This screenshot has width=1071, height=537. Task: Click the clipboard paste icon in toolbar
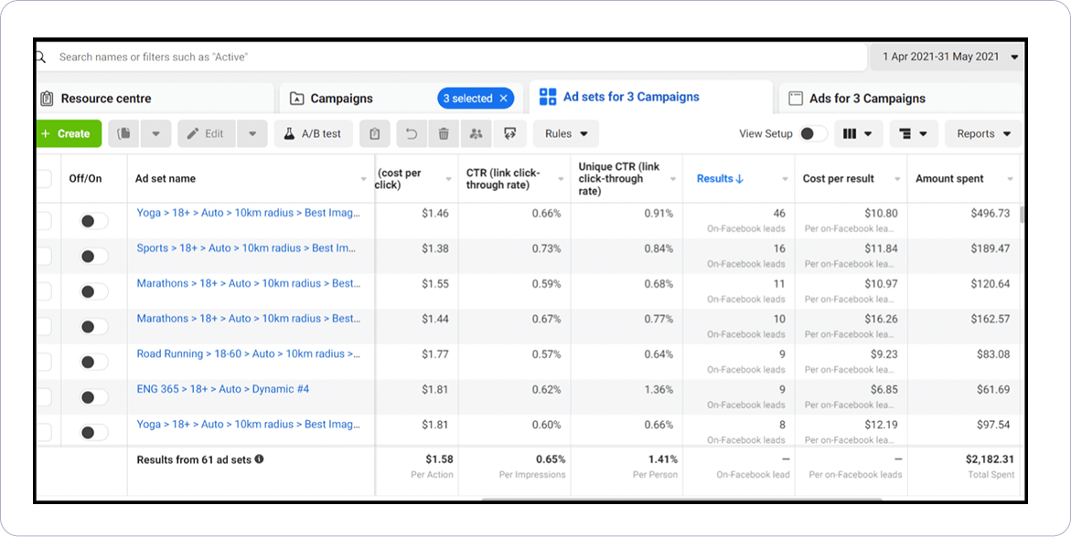[375, 133]
